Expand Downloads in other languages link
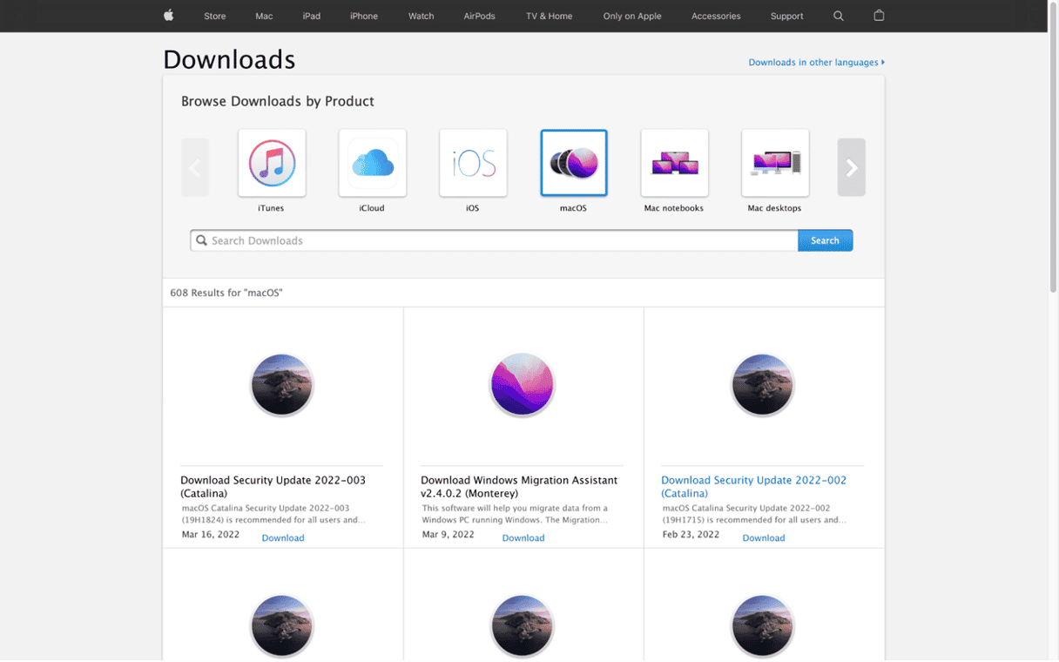Screen dimensions: 1059x662 pos(816,63)
